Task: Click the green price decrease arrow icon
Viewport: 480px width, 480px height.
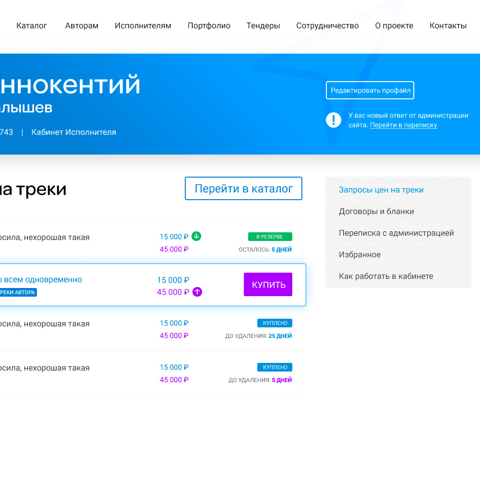Action: pos(196,236)
